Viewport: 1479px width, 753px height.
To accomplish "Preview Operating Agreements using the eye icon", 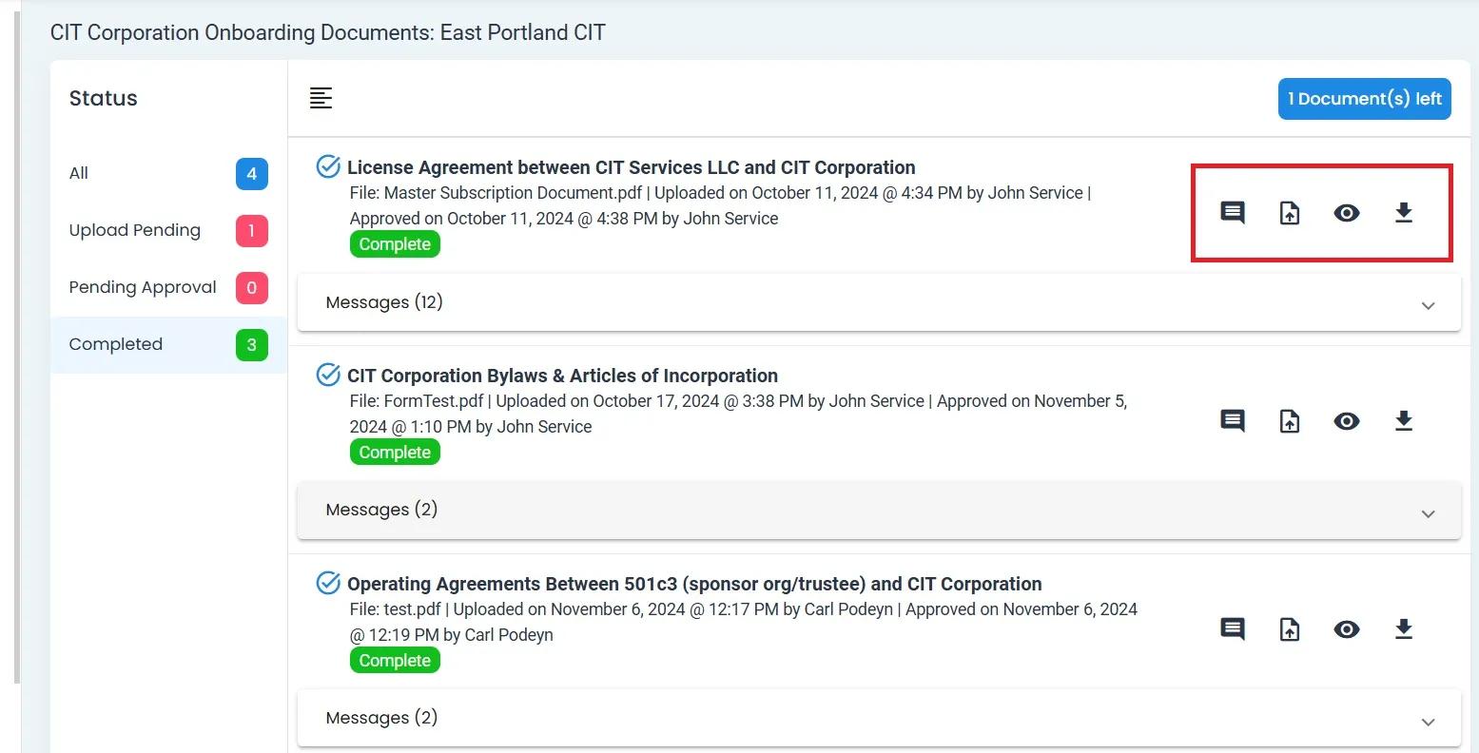I will [1347, 628].
